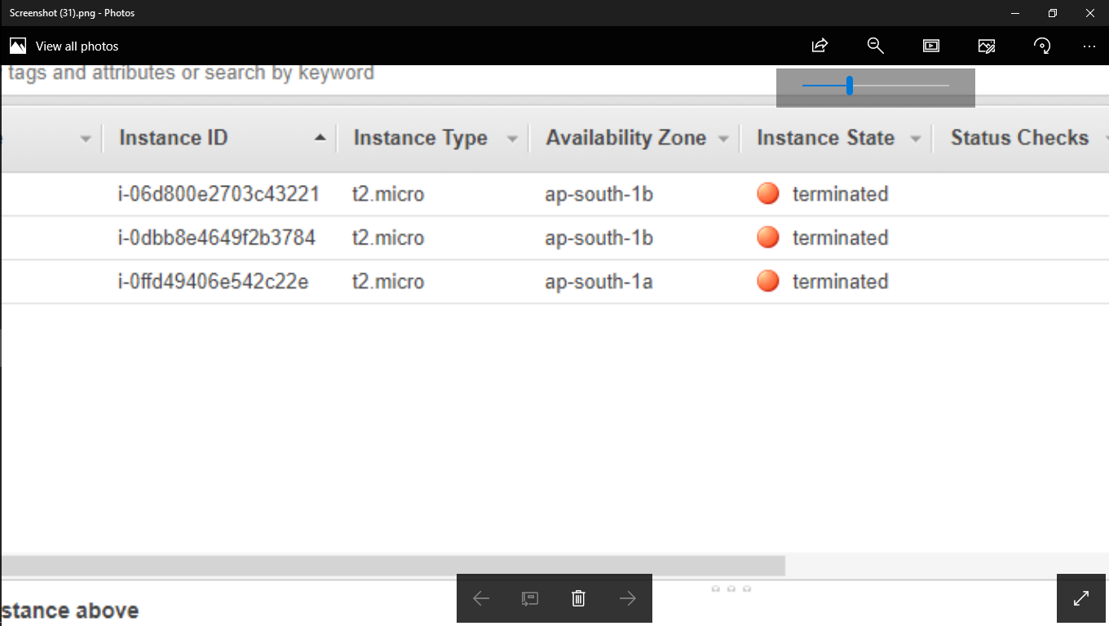Viewport: 1109px width, 626px height.
Task: Go to previous photo with left arrow
Action: point(481,598)
